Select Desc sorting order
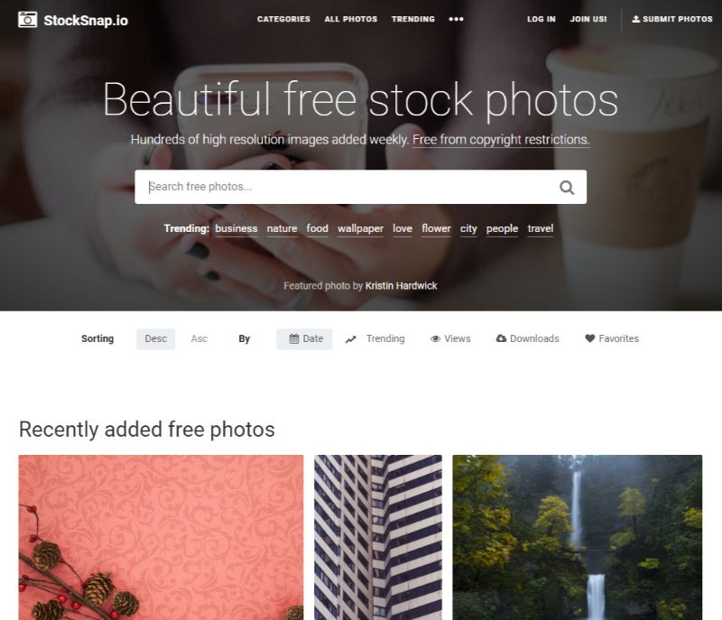 pyautogui.click(x=155, y=338)
